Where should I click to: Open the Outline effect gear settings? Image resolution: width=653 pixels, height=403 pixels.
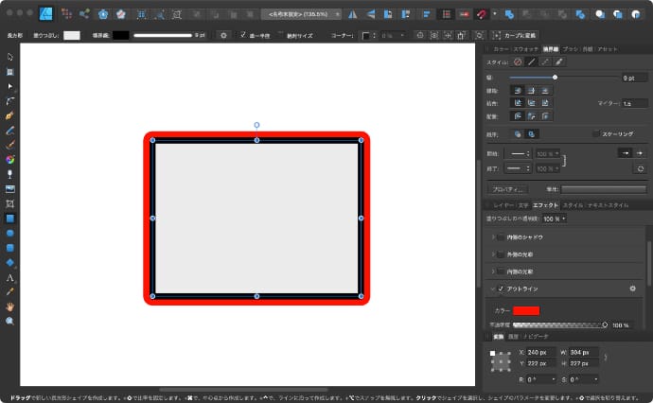click(x=633, y=288)
